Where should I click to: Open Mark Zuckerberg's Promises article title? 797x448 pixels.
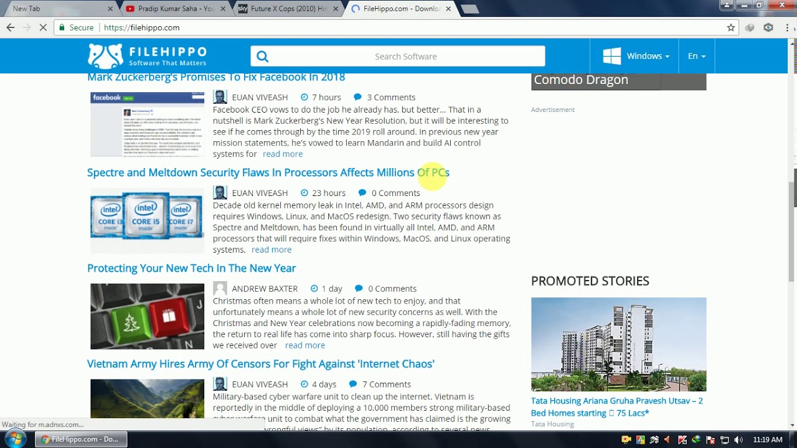tap(216, 77)
